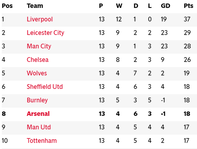
Task: Click the Tottenham team link
Action: pyautogui.click(x=42, y=141)
